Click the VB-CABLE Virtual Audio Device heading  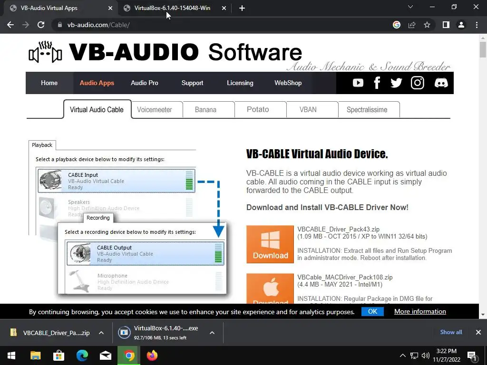[x=317, y=154]
